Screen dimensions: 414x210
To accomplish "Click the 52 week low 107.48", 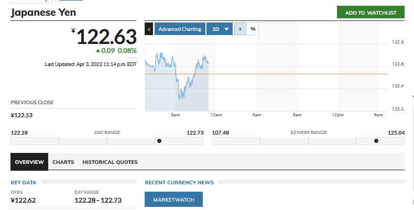I will click(221, 132).
